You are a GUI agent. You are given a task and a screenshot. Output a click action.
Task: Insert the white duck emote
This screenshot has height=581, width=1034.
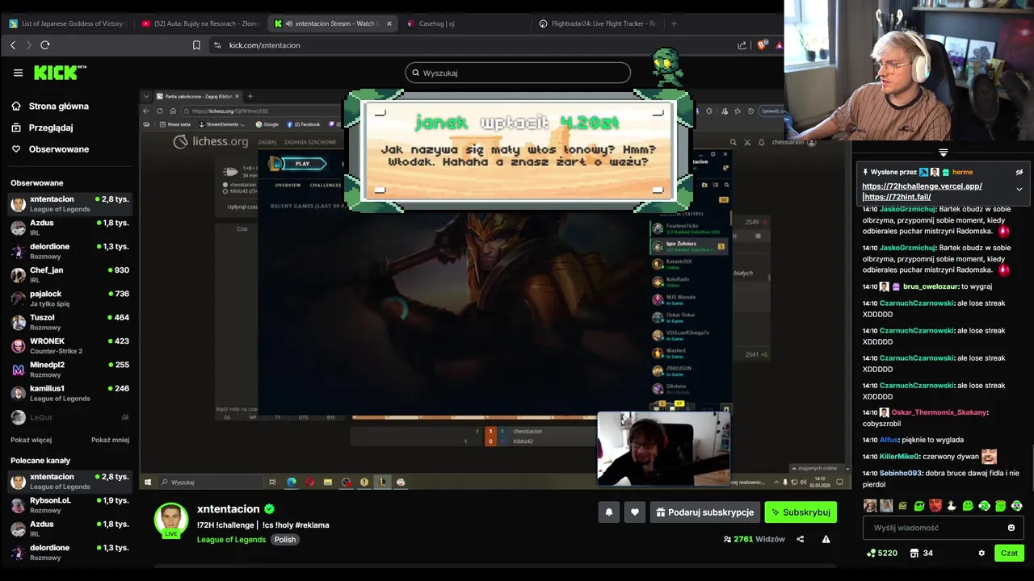[x=952, y=506]
